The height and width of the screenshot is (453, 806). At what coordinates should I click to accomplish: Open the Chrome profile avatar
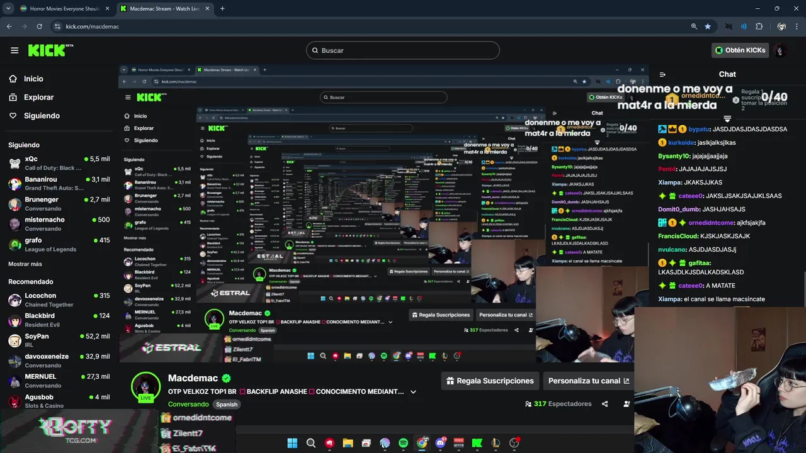point(781,26)
